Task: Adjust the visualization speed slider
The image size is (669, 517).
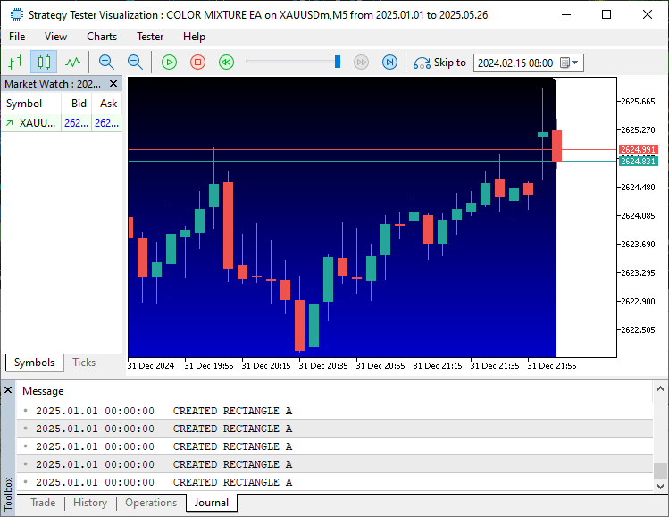Action: point(338,62)
